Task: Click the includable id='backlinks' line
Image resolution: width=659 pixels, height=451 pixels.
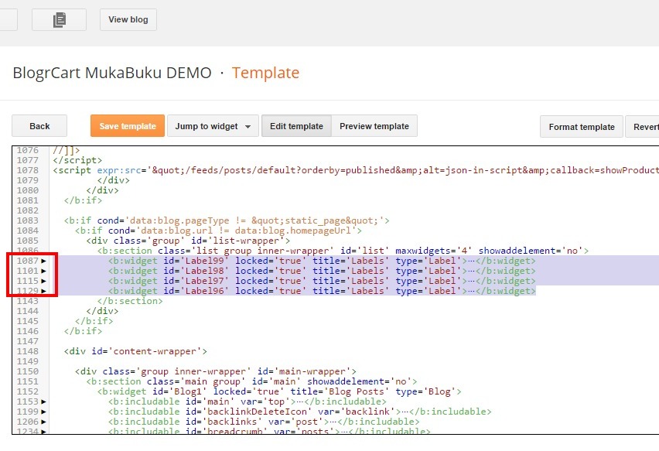Action: pos(264,422)
